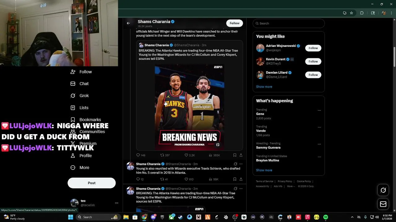
Task: Follow Shams Charania from the profile header
Action: click(235, 23)
